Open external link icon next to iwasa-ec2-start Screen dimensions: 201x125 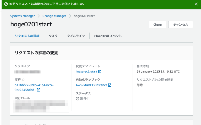tap(100, 71)
